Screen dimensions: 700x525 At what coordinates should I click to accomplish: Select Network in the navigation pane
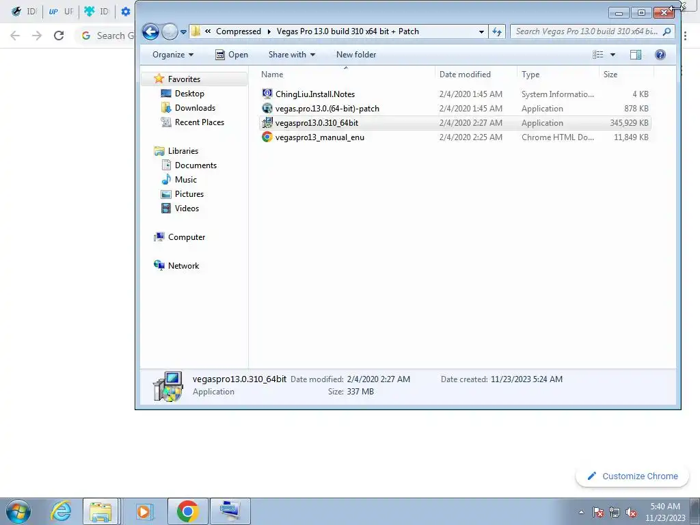(x=183, y=266)
